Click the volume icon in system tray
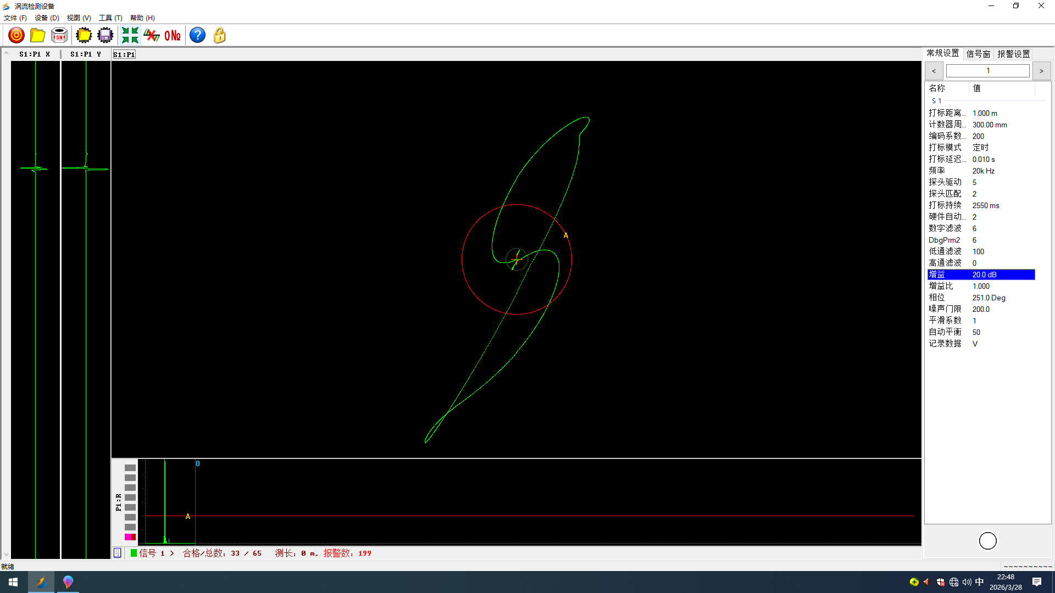The width and height of the screenshot is (1055, 593). pos(967,582)
